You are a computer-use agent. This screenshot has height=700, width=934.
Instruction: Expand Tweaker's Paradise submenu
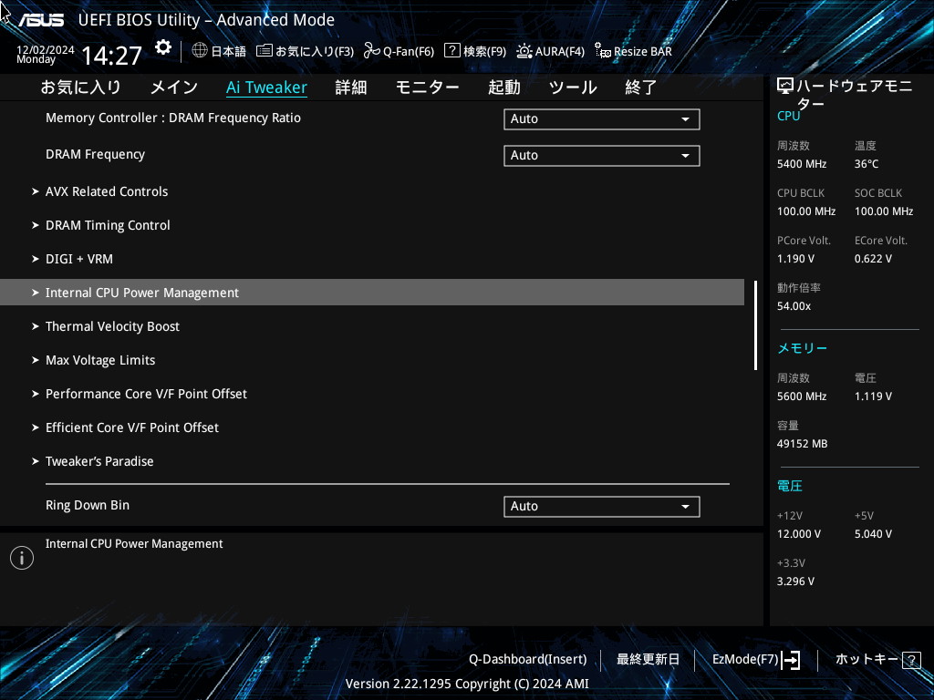99,461
